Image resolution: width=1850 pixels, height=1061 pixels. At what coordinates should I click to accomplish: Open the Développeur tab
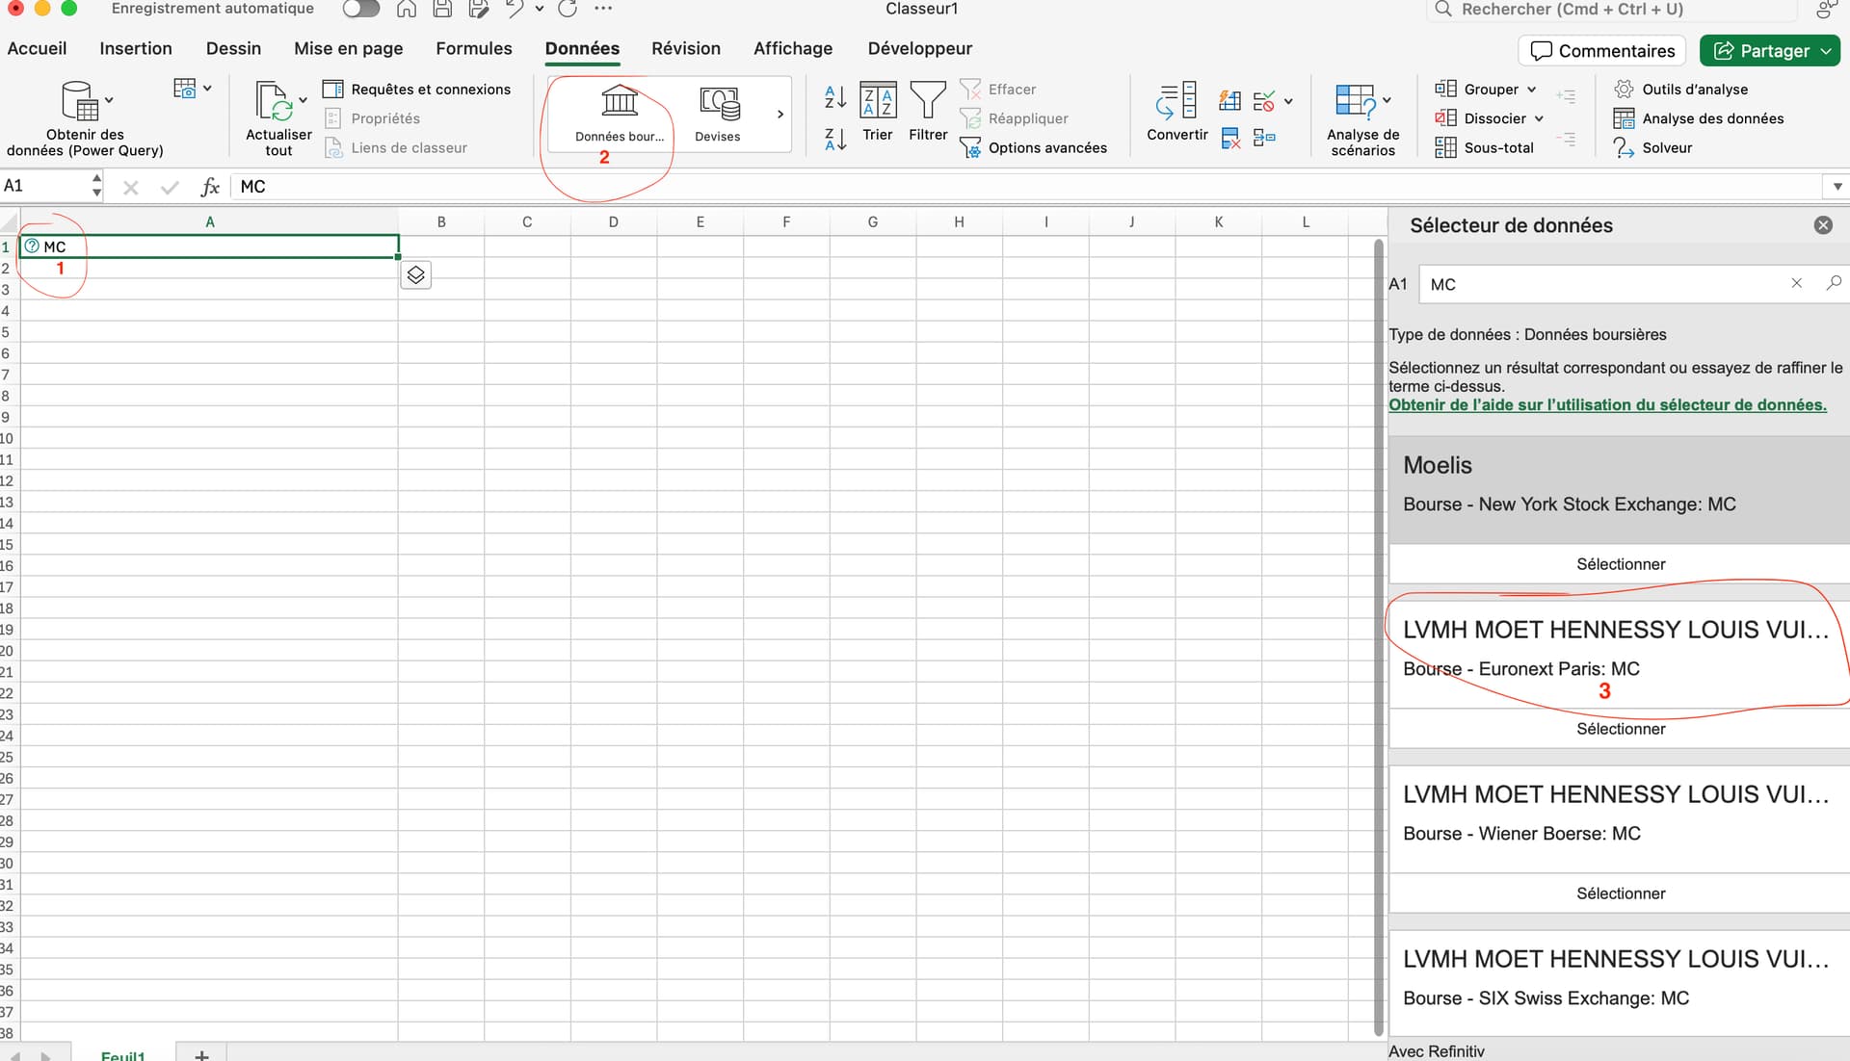point(920,48)
